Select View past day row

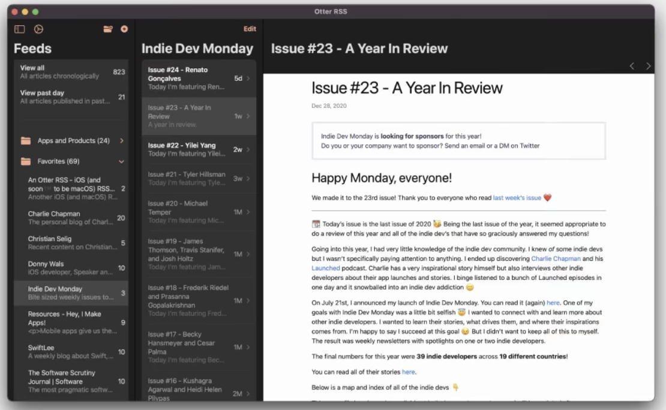tap(71, 97)
